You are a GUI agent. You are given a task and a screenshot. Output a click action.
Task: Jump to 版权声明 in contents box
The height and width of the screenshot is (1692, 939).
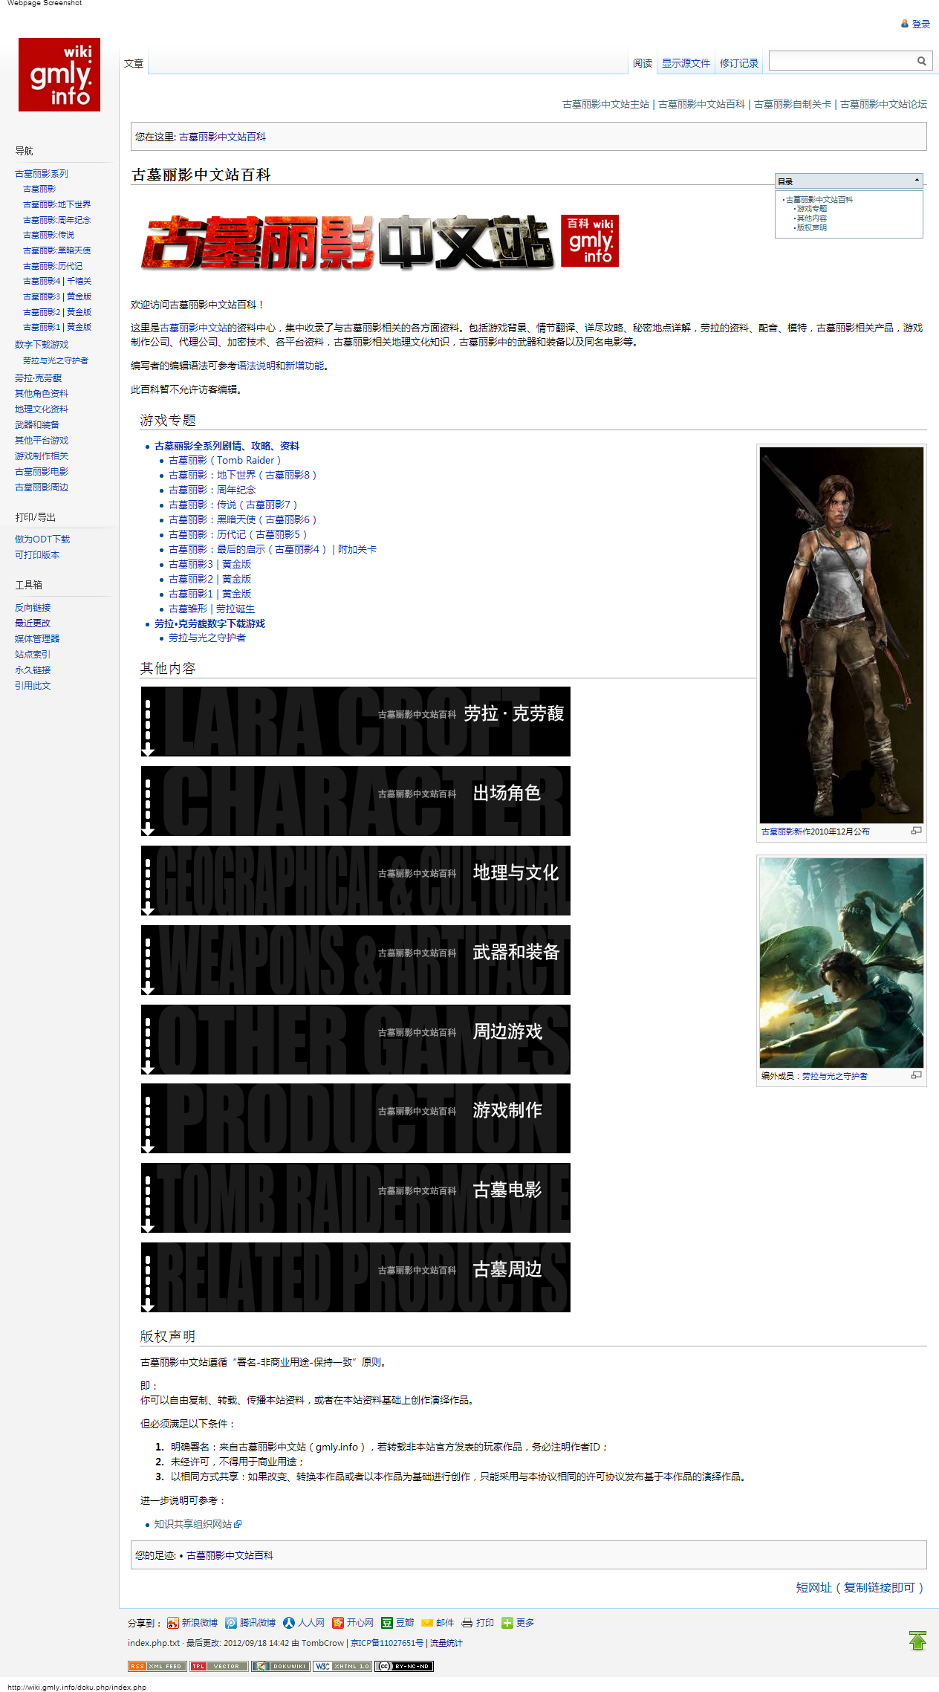pyautogui.click(x=812, y=228)
